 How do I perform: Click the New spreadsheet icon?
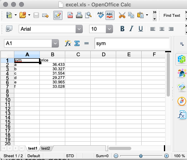point(9,15)
